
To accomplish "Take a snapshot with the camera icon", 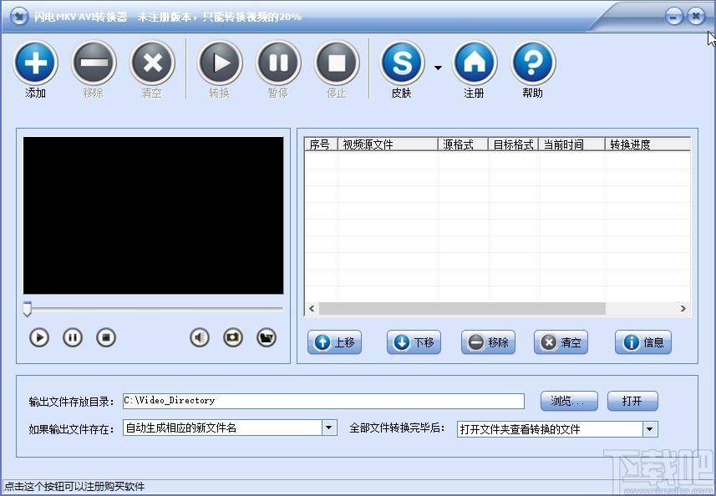I will click(232, 337).
